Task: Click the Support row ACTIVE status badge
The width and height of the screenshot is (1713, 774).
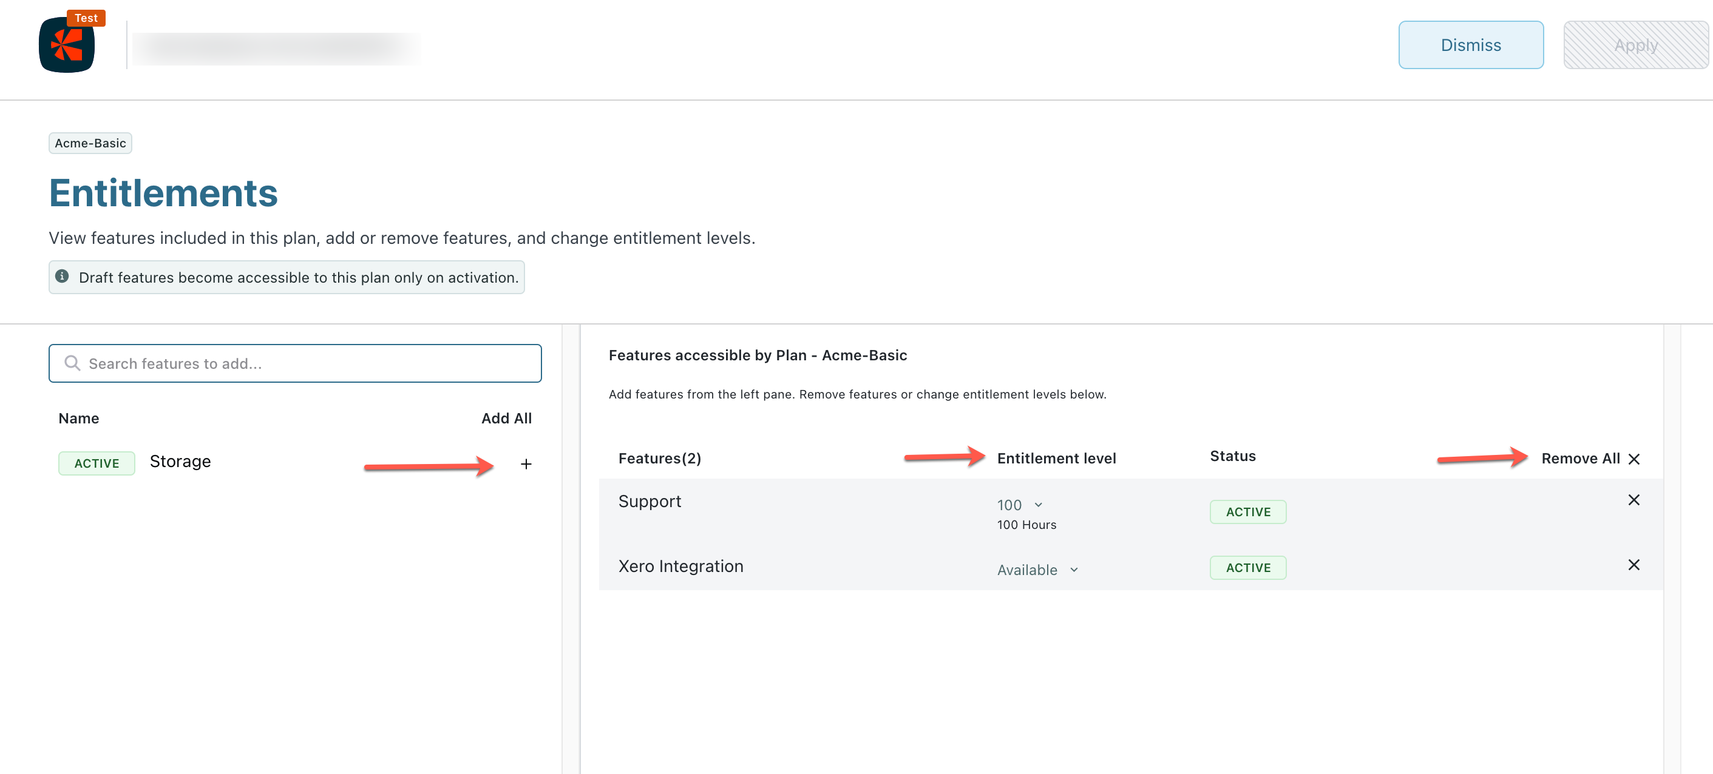Action: click(1247, 511)
